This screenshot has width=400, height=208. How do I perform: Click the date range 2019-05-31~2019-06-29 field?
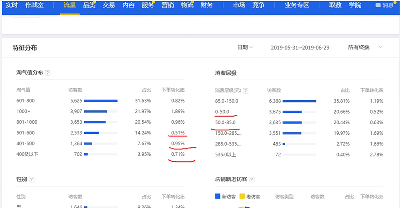pos(301,47)
